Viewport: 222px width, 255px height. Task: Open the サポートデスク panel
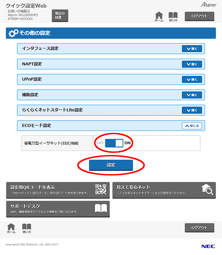tap(58, 209)
